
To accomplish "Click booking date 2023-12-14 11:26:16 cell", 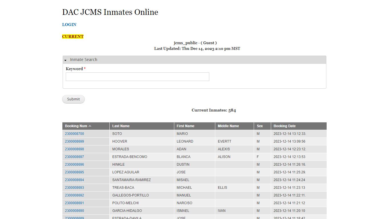I will [299, 165].
